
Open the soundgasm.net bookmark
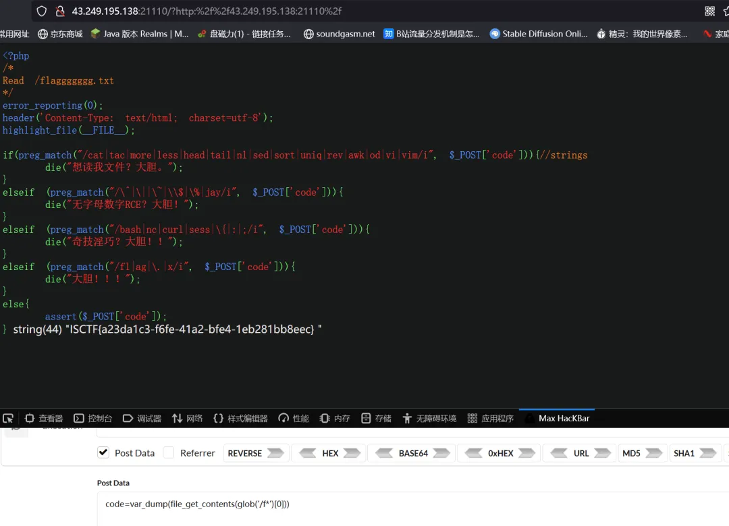click(339, 34)
